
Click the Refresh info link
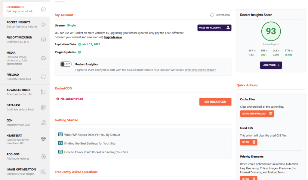pos(220,15)
